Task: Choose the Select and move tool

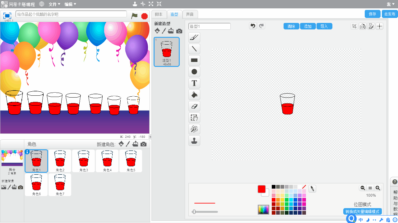Action: [x=194, y=118]
